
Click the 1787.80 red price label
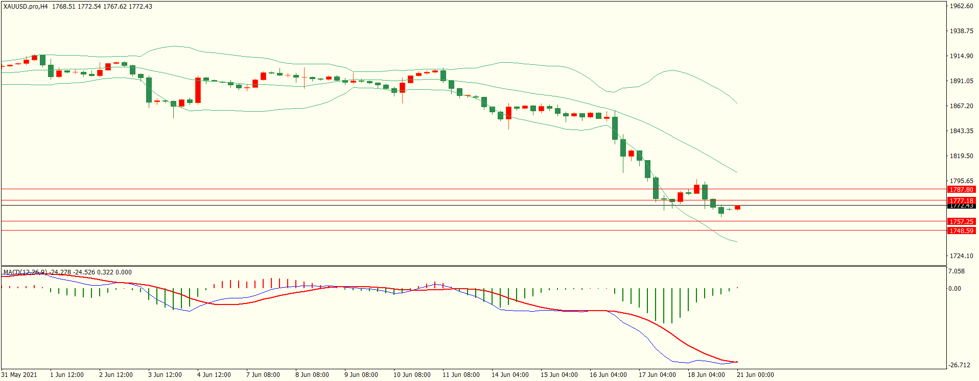961,190
